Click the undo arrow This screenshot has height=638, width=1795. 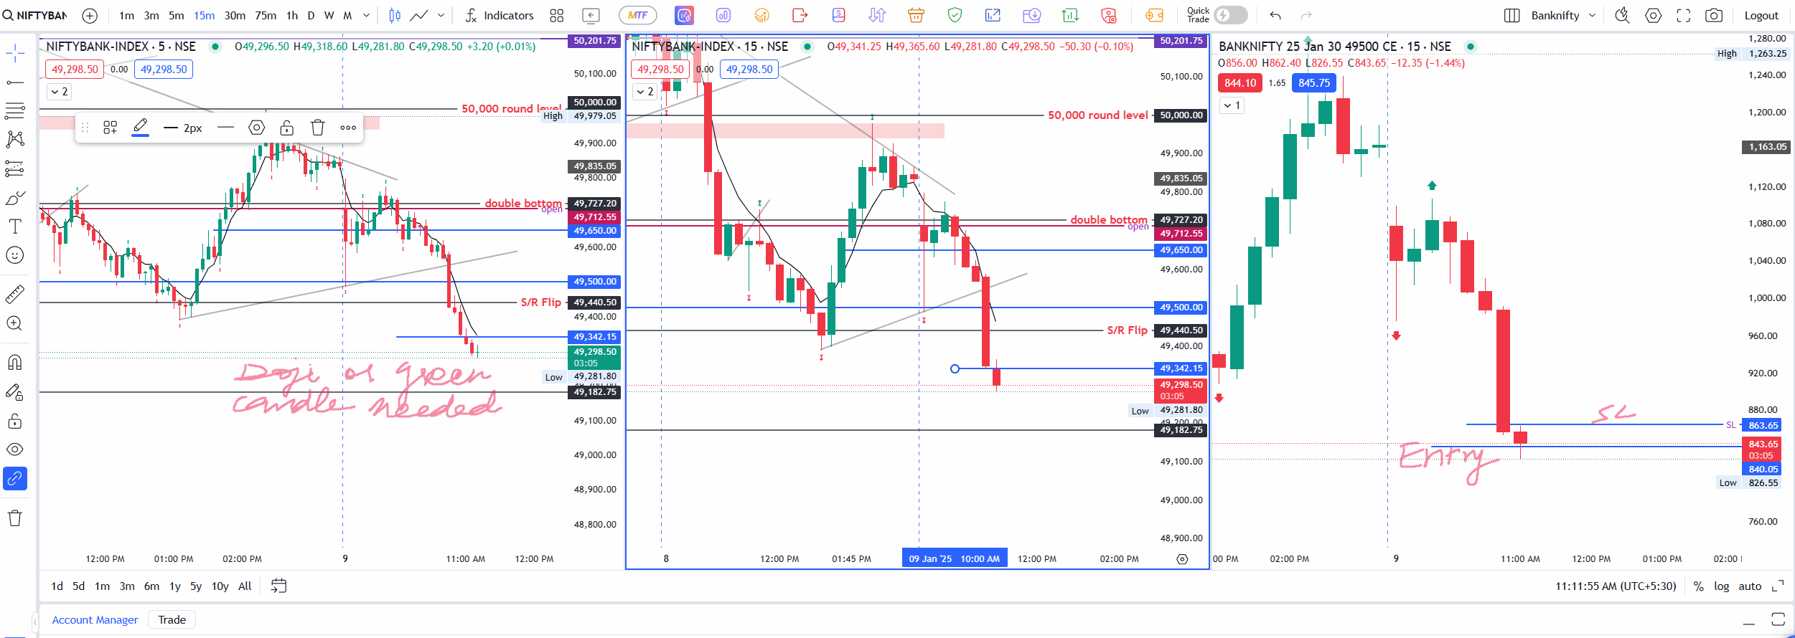tap(1275, 16)
